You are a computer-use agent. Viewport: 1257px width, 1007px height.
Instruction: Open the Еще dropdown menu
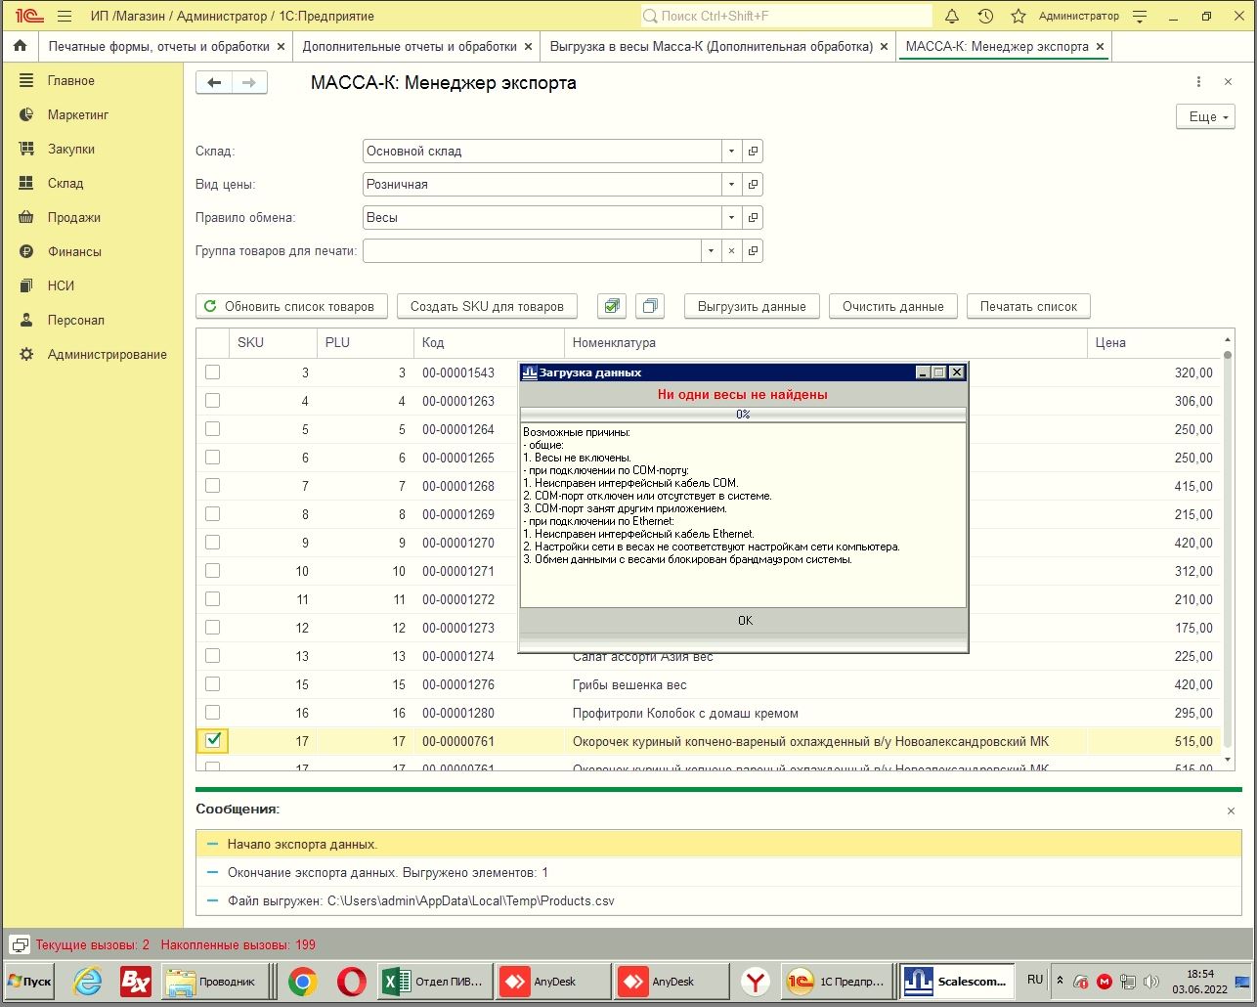1206,116
